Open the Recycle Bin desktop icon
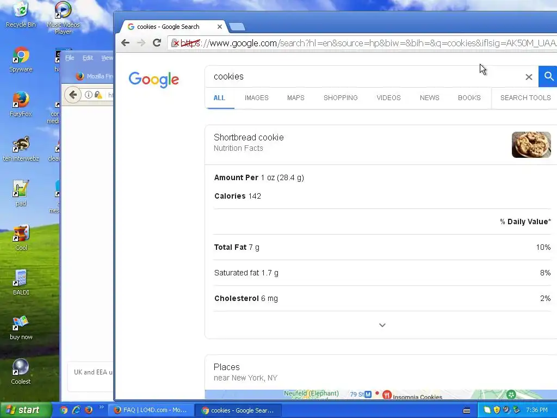 [x=21, y=15]
